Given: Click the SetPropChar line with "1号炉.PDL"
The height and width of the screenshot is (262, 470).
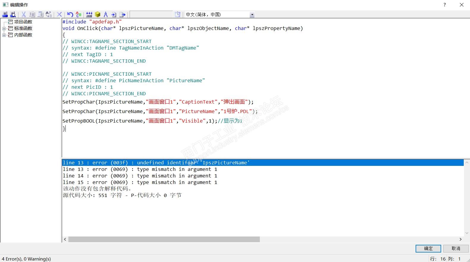Looking at the screenshot, I should (x=160, y=111).
